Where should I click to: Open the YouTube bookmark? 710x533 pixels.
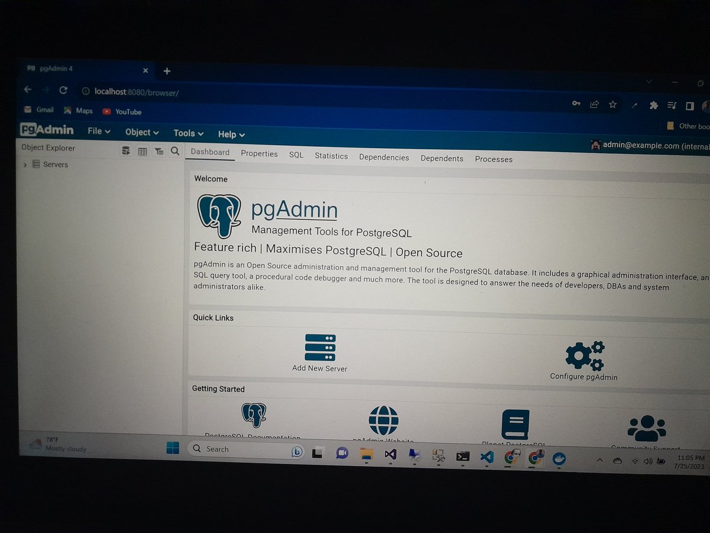coord(122,111)
